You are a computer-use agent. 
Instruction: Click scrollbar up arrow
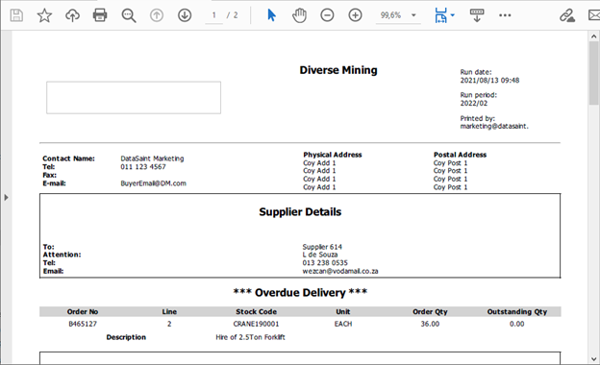click(593, 36)
